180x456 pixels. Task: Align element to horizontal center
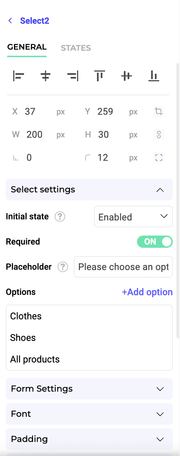46,76
